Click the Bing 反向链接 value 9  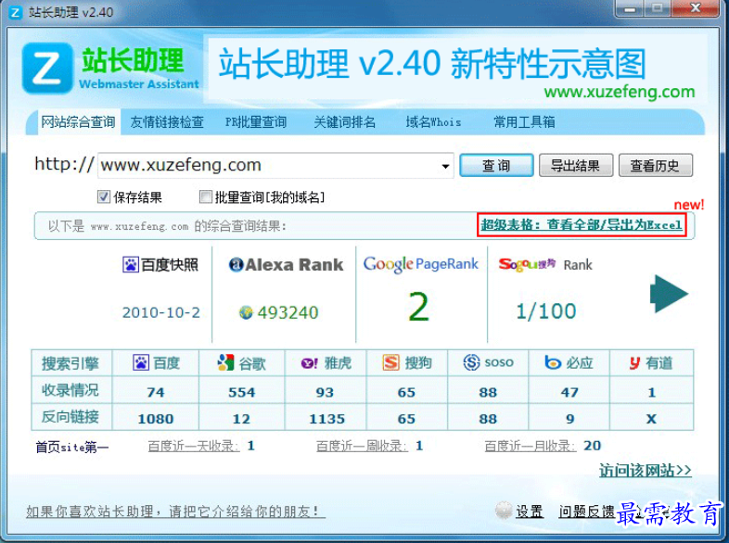click(x=570, y=419)
